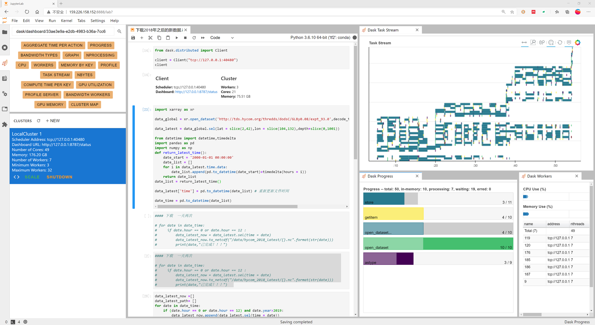
Task: Restart kernel and run all cells icon
Action: pos(203,38)
